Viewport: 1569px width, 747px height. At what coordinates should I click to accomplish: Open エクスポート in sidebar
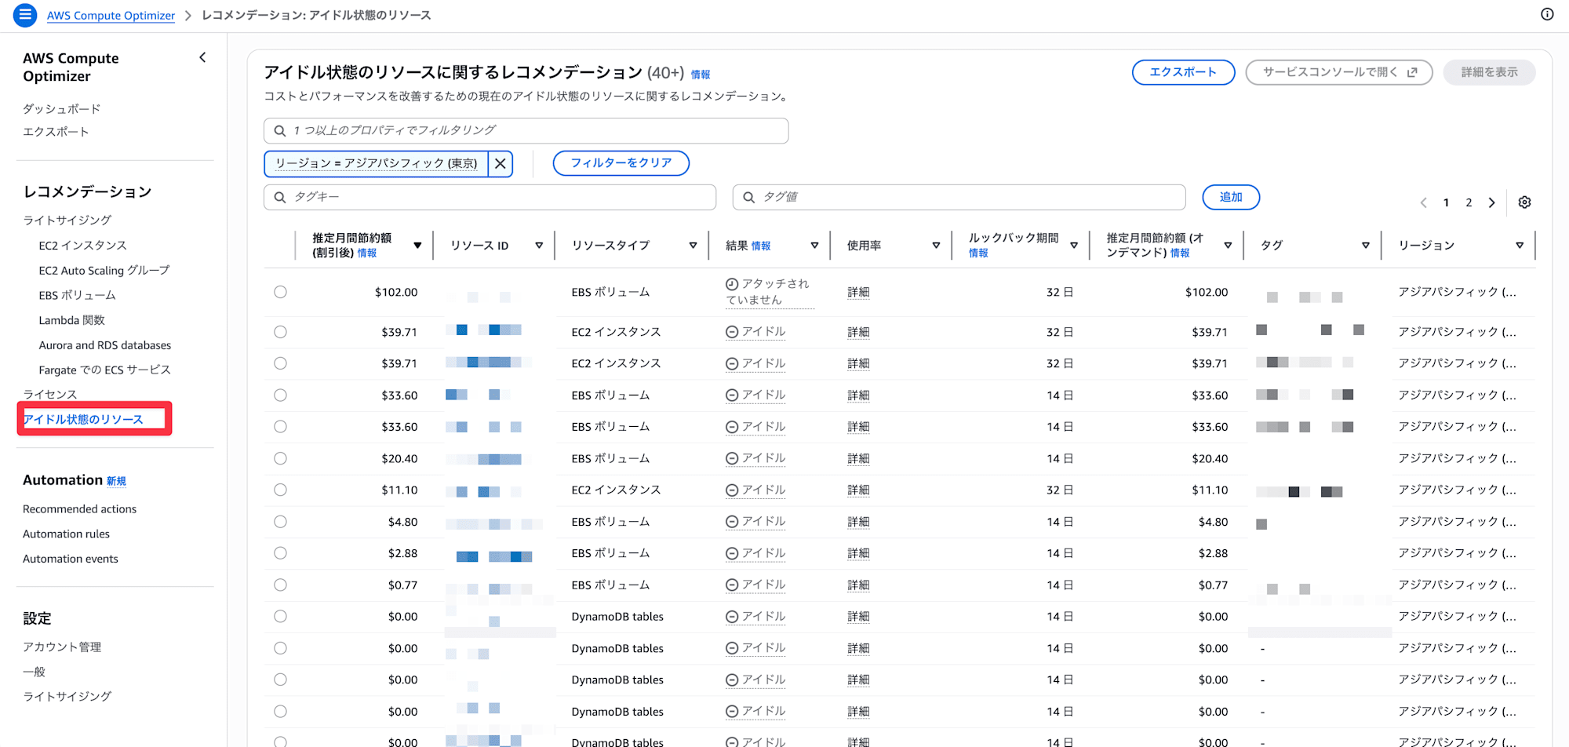(x=56, y=131)
